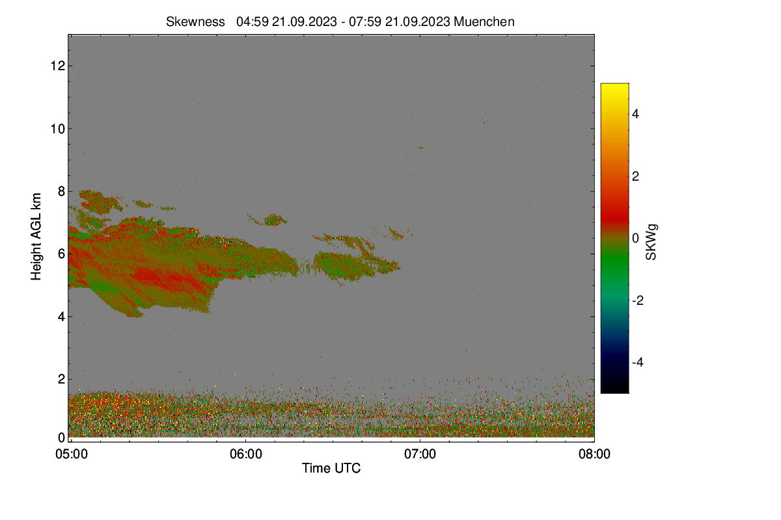The height and width of the screenshot is (520, 781).
Task: Click the colorbar value -4 label
Action: coord(640,362)
